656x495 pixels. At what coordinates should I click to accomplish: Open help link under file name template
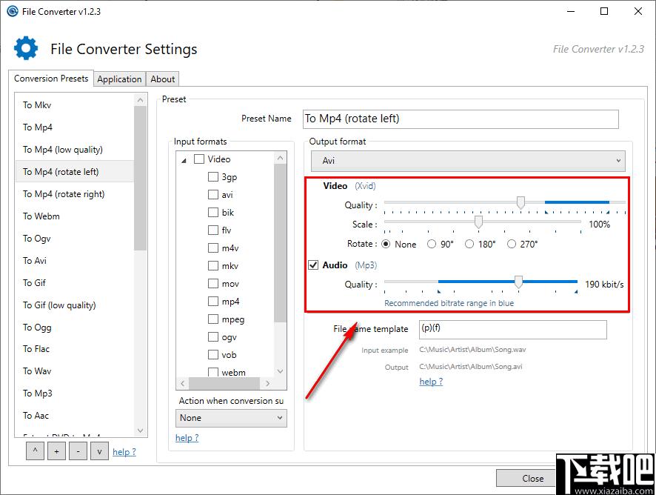coord(431,382)
